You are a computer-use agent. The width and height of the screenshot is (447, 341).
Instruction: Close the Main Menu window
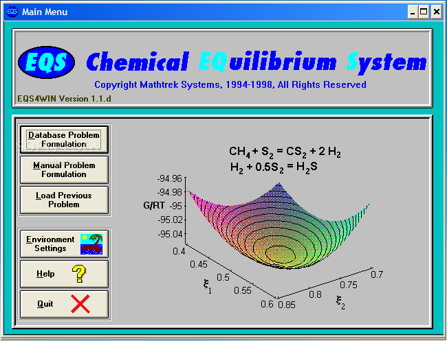point(437,12)
